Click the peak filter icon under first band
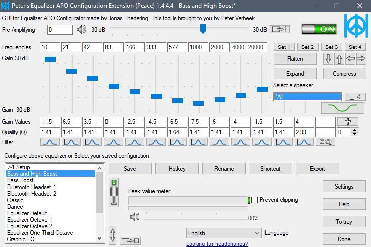 pos(50,142)
